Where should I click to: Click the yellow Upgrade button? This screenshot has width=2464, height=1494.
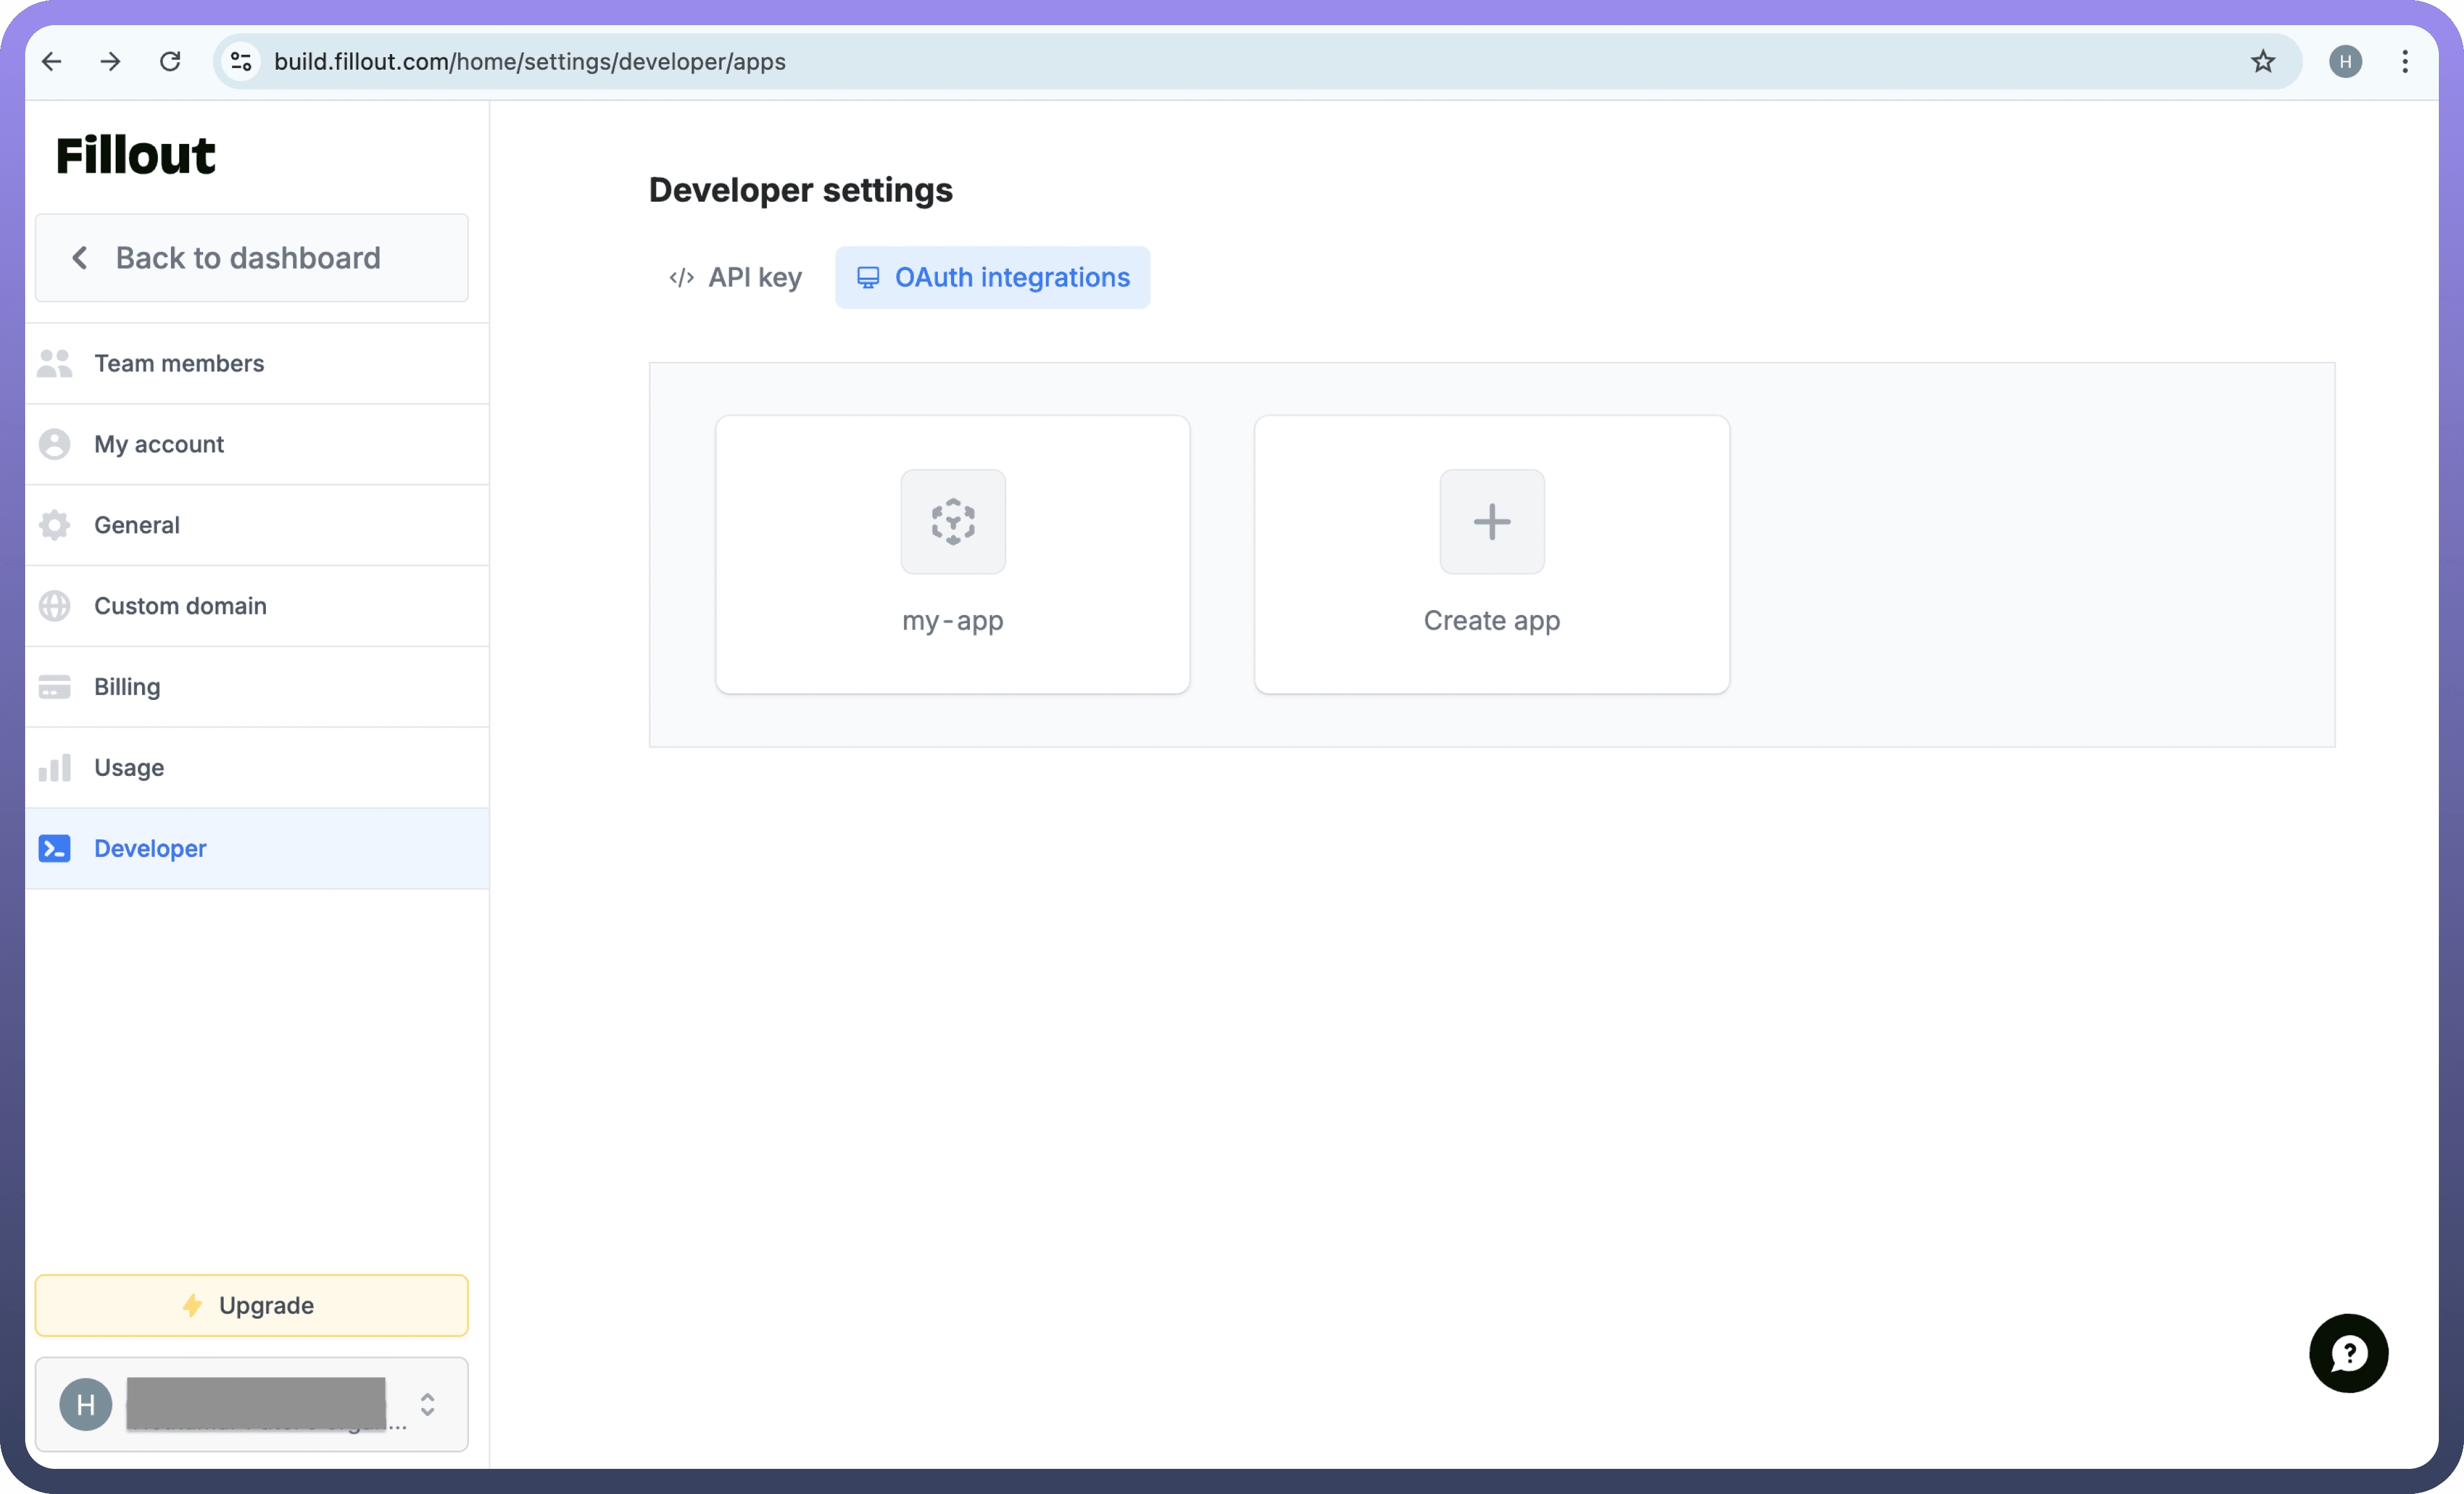coord(251,1305)
